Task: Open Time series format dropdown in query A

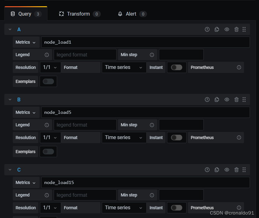Action: 124,67
